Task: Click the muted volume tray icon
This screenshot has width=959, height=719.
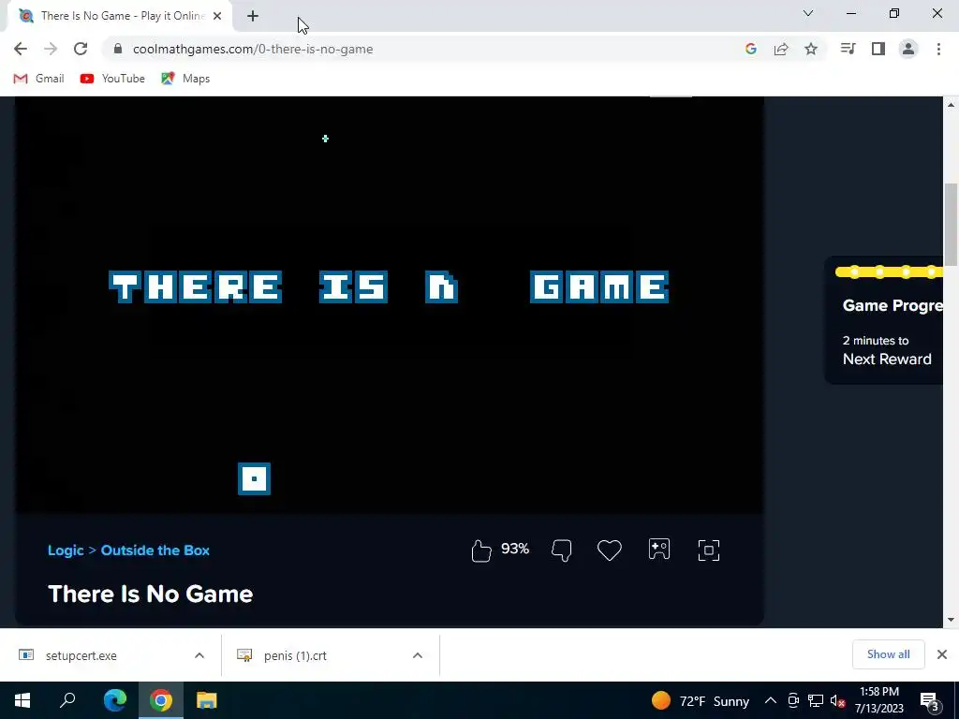Action: [x=838, y=700]
